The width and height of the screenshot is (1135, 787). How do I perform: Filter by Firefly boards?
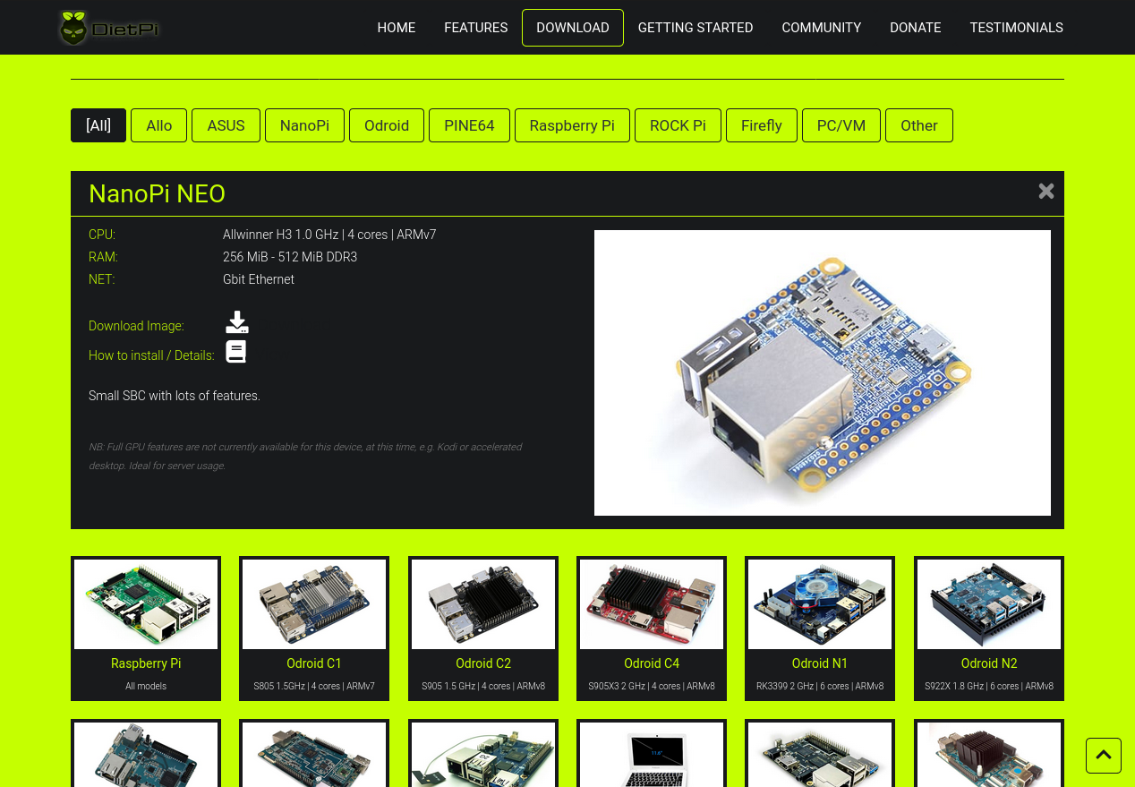[761, 125]
